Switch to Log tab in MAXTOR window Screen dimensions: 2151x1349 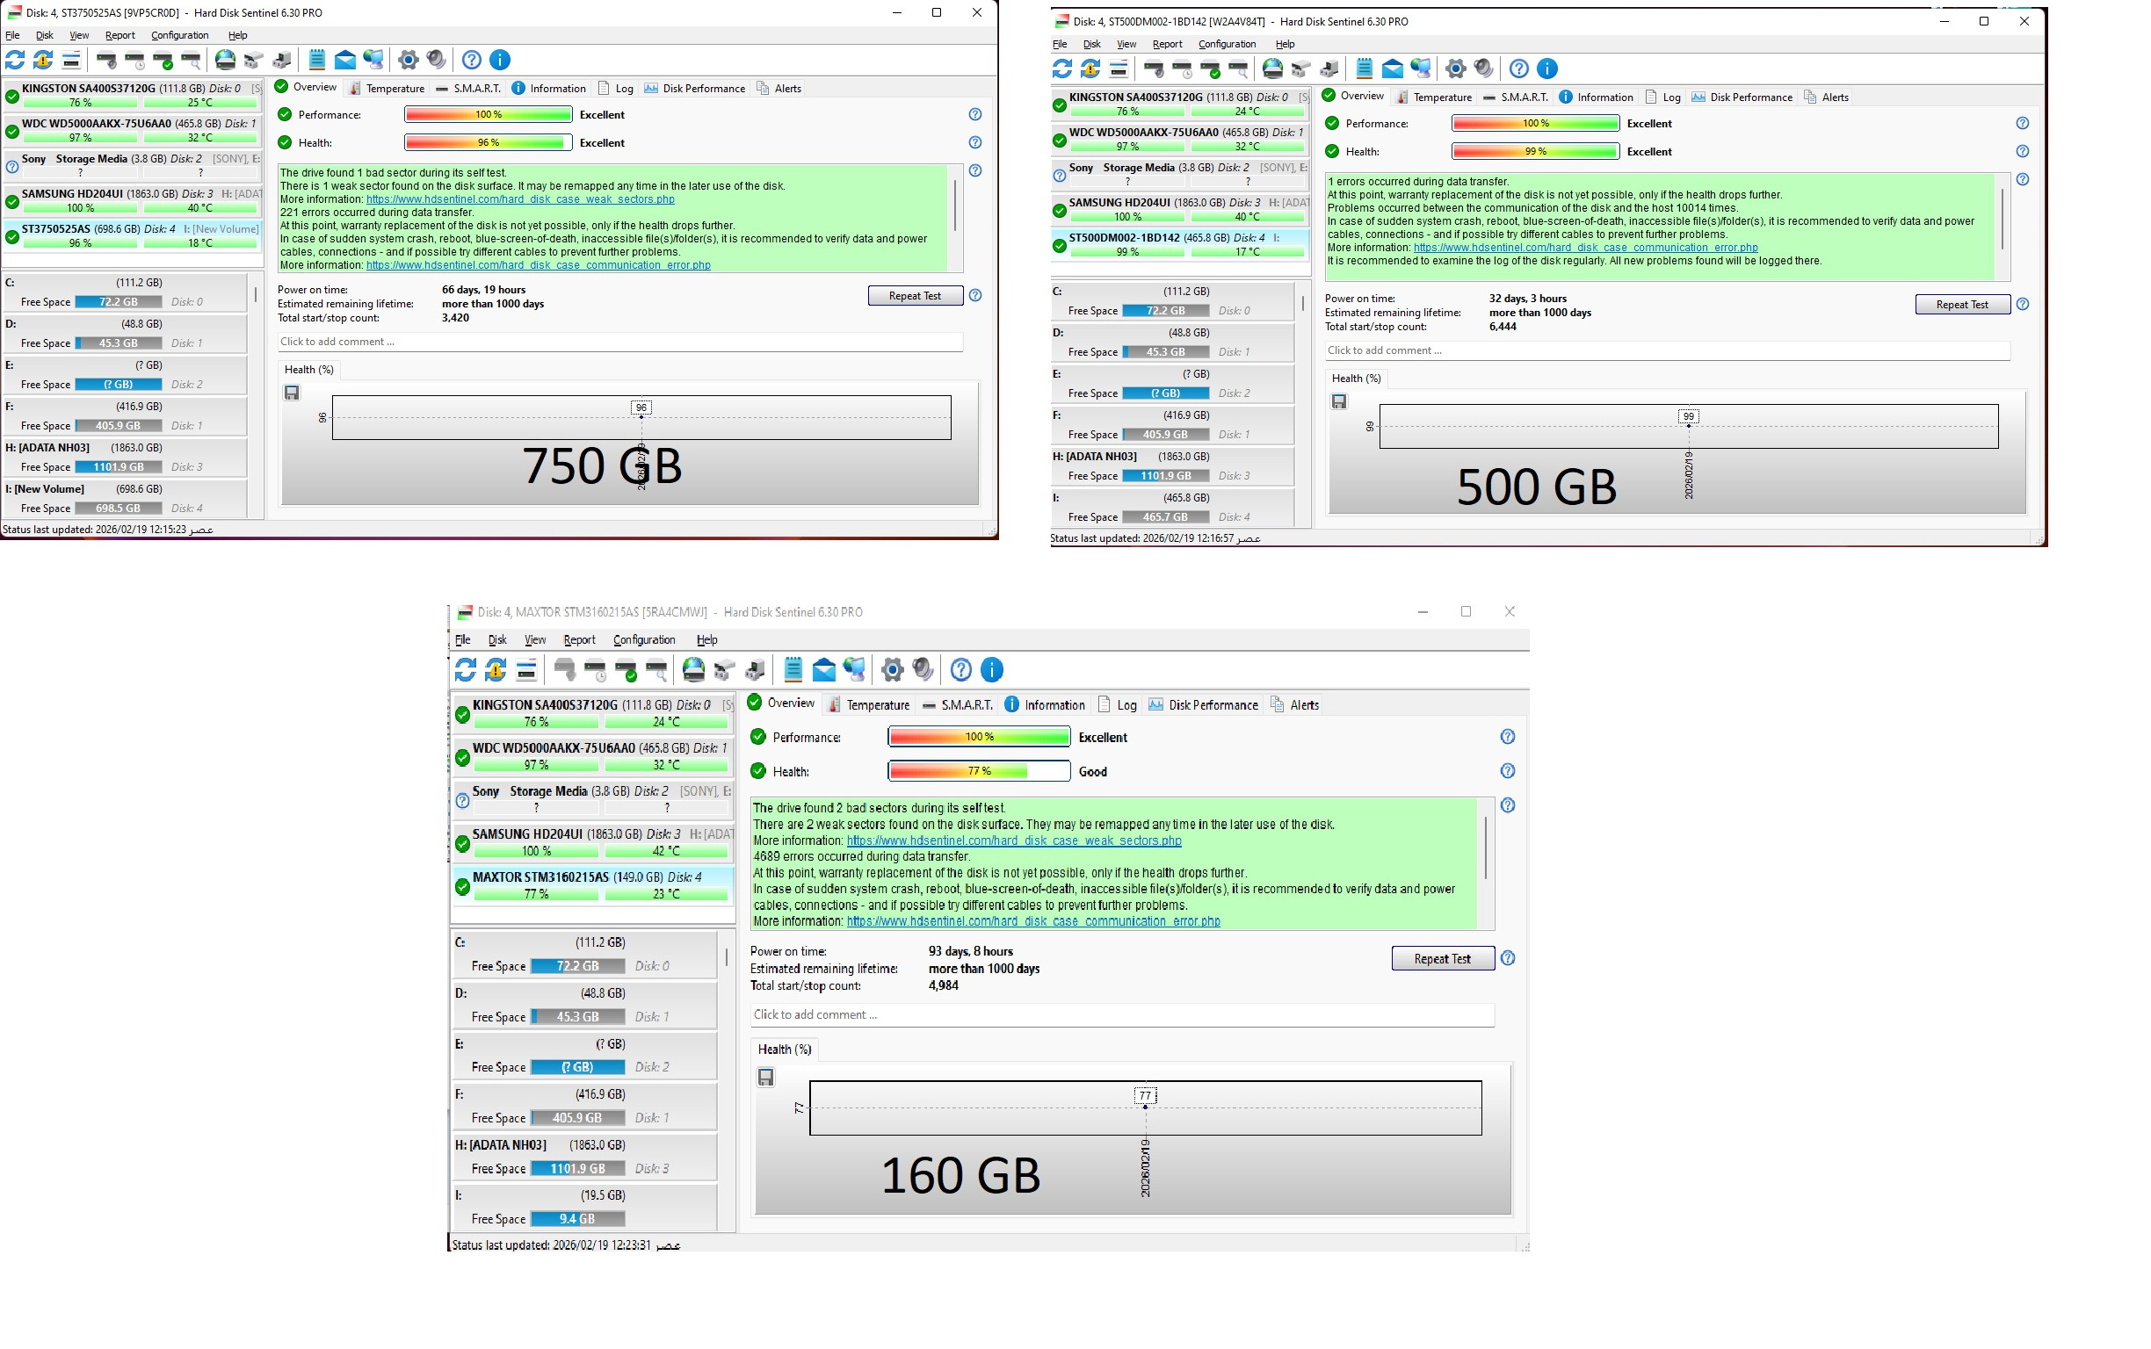coord(1117,705)
